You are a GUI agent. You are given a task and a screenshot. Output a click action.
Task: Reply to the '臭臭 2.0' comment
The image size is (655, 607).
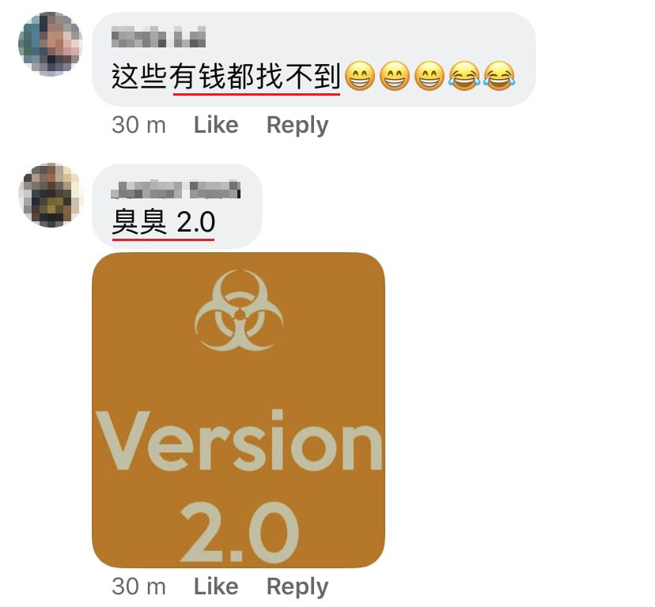297,586
